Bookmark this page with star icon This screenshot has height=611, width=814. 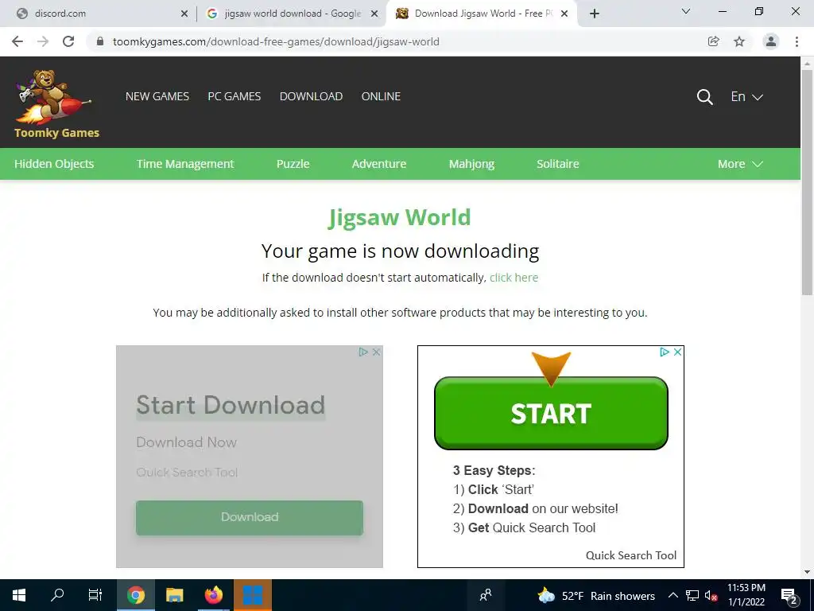point(739,41)
